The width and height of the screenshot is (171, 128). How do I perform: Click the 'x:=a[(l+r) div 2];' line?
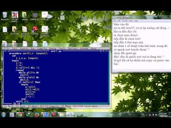point(28,68)
